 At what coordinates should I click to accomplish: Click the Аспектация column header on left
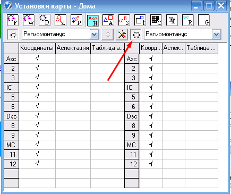coord(73,48)
